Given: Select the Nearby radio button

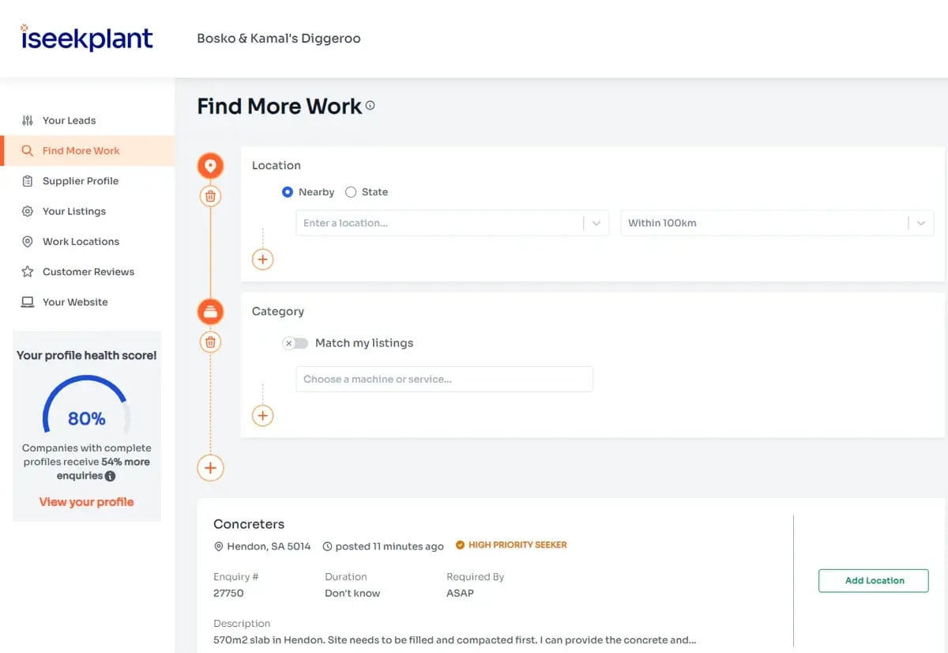Looking at the screenshot, I should 288,192.
